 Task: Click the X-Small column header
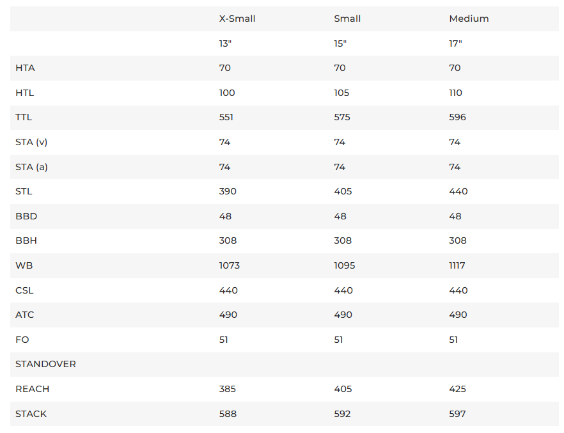coord(237,19)
